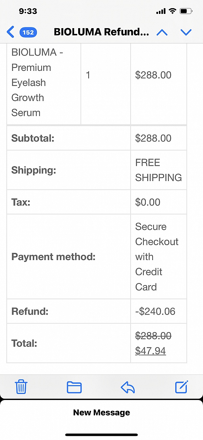Delete this email with the trash icon

(x=21, y=387)
